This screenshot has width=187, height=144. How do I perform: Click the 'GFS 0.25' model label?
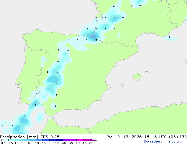point(50,137)
